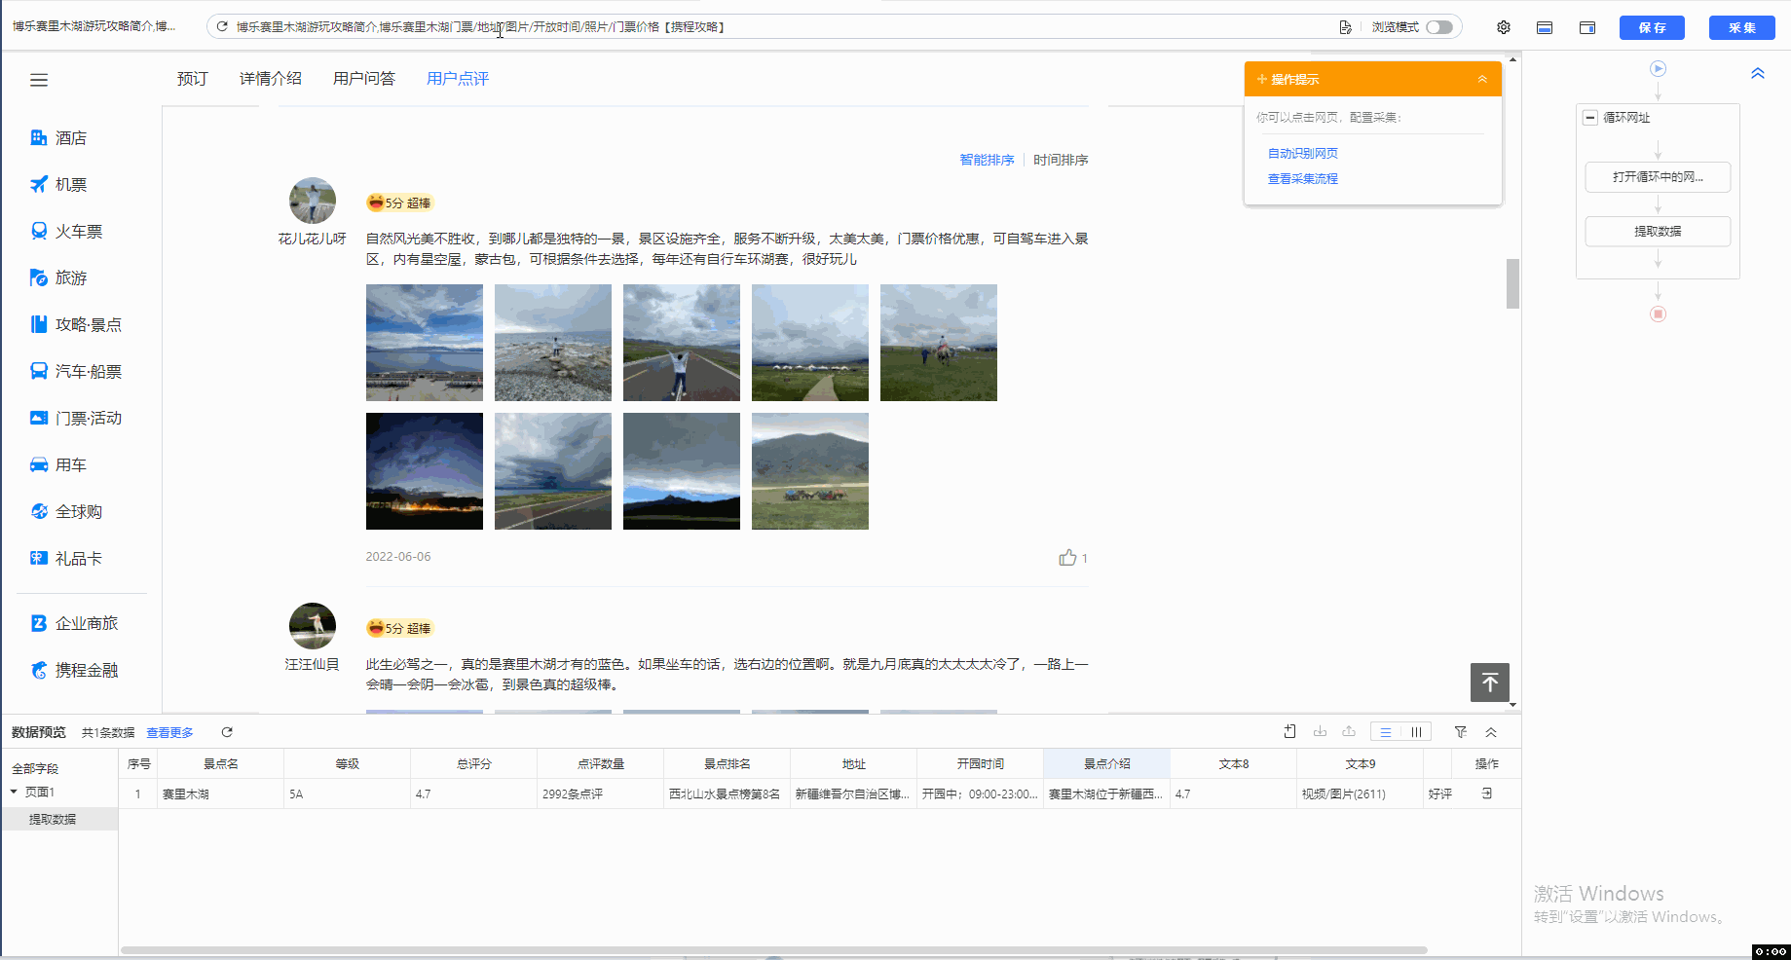Open 汽车·船票 in the sidebar
The width and height of the screenshot is (1791, 960).
76,372
